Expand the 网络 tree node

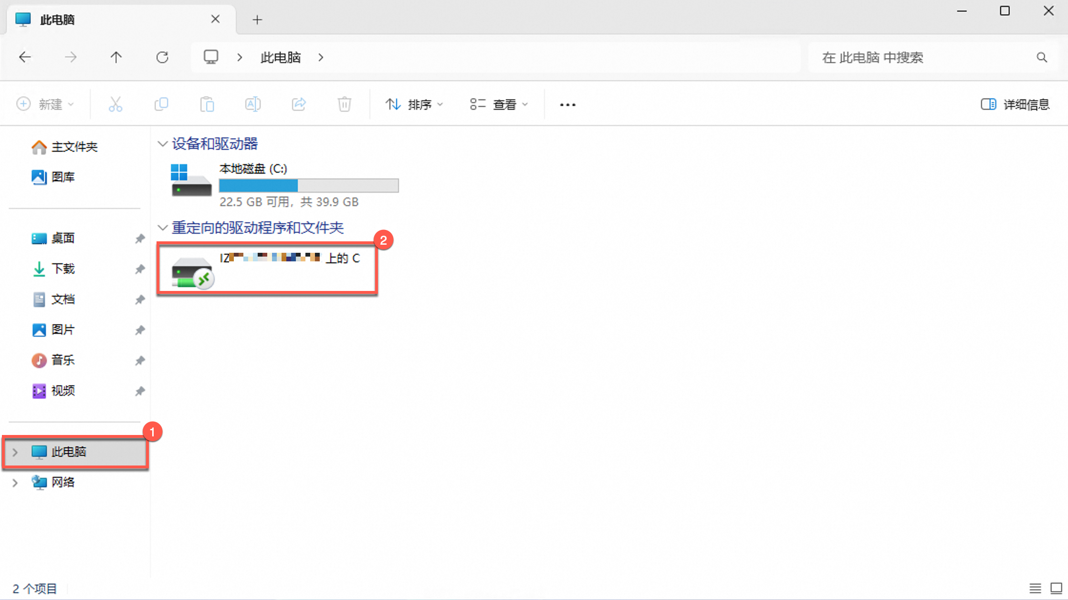(15, 483)
